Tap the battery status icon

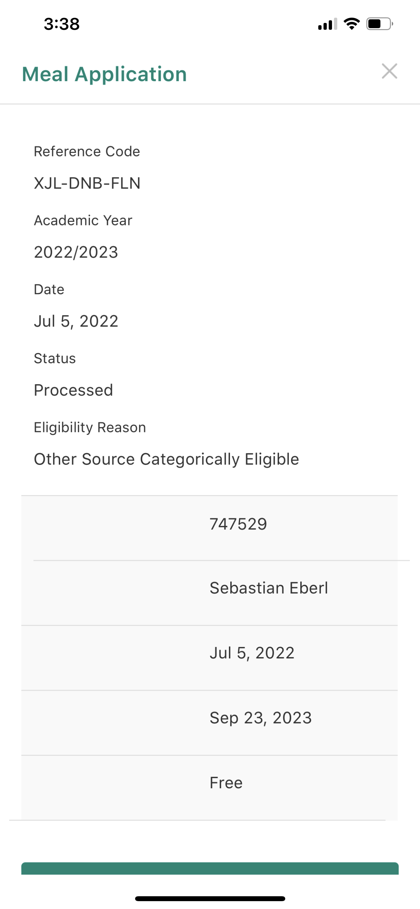coord(379,24)
